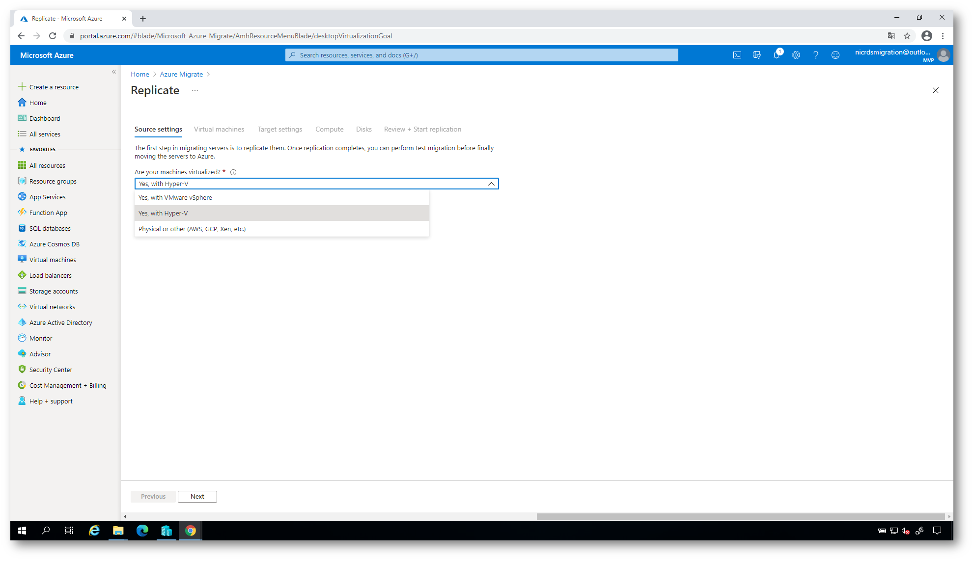Open SQL databases
The height and width of the screenshot is (561, 974).
pyautogui.click(x=44, y=228)
